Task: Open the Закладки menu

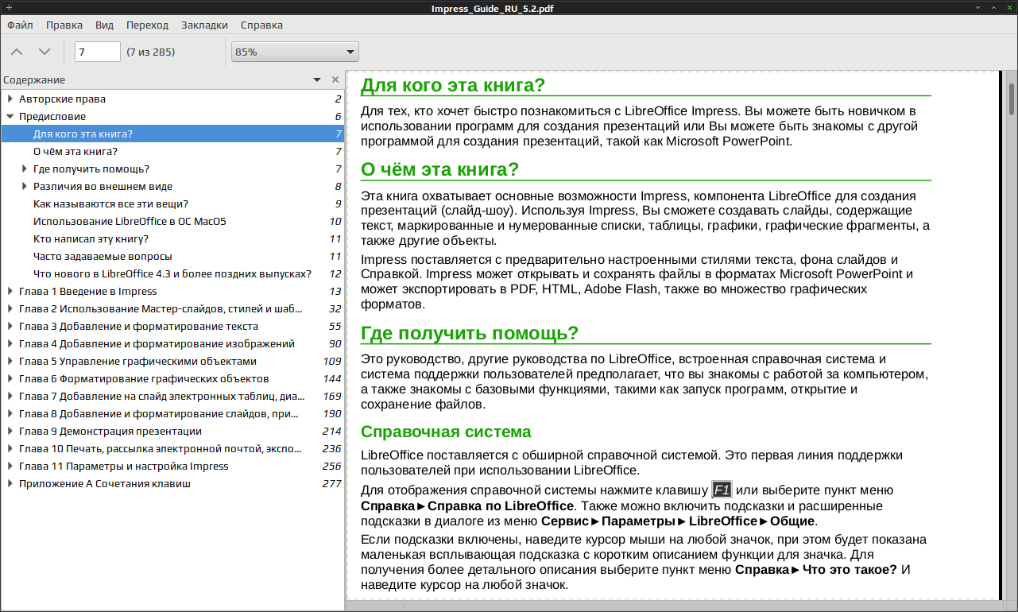Action: pyautogui.click(x=204, y=25)
